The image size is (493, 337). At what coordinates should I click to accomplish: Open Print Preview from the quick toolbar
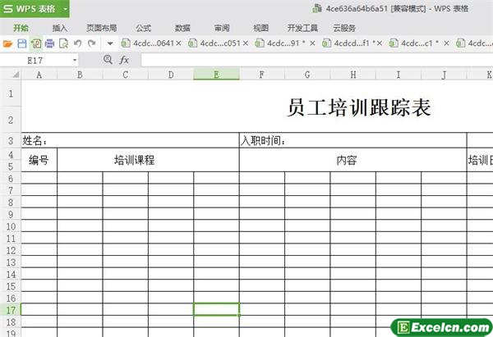62,43
